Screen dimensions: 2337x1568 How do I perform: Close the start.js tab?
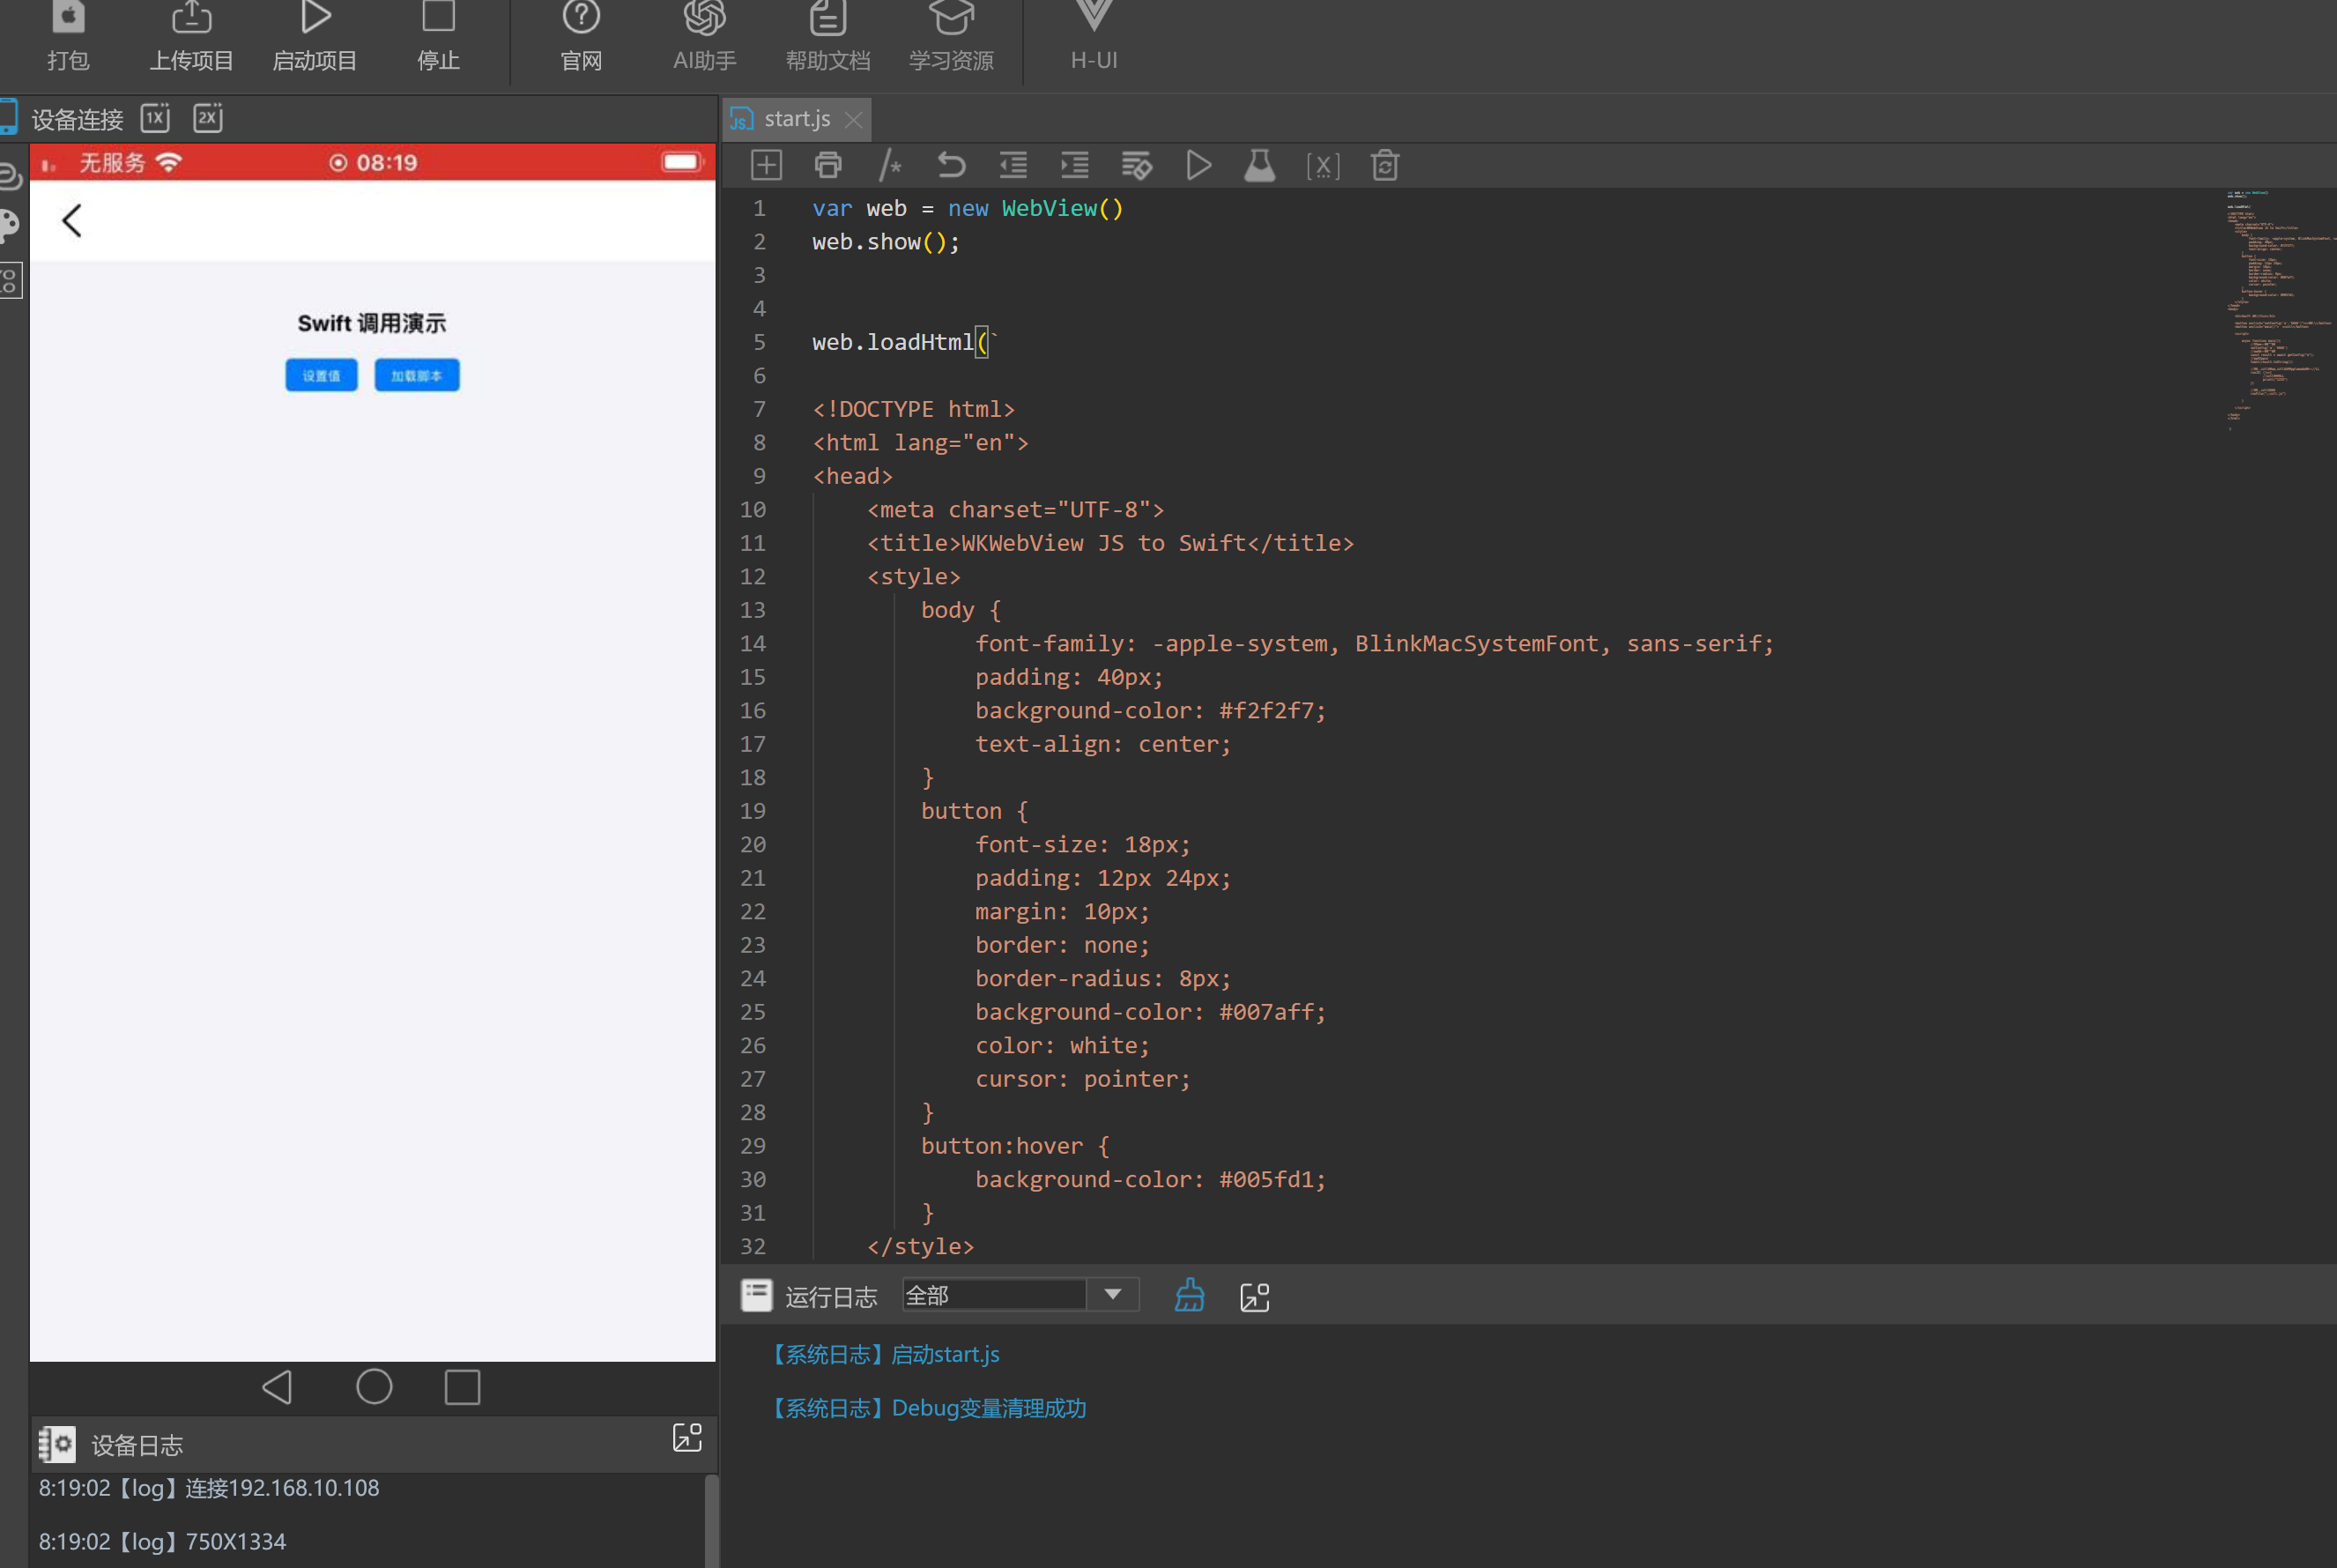tap(854, 120)
